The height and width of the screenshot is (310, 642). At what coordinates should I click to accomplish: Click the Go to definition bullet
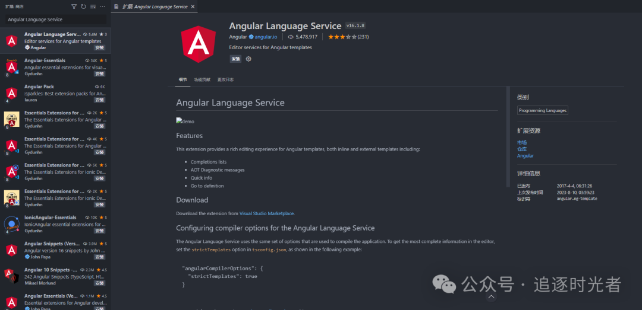207,186
